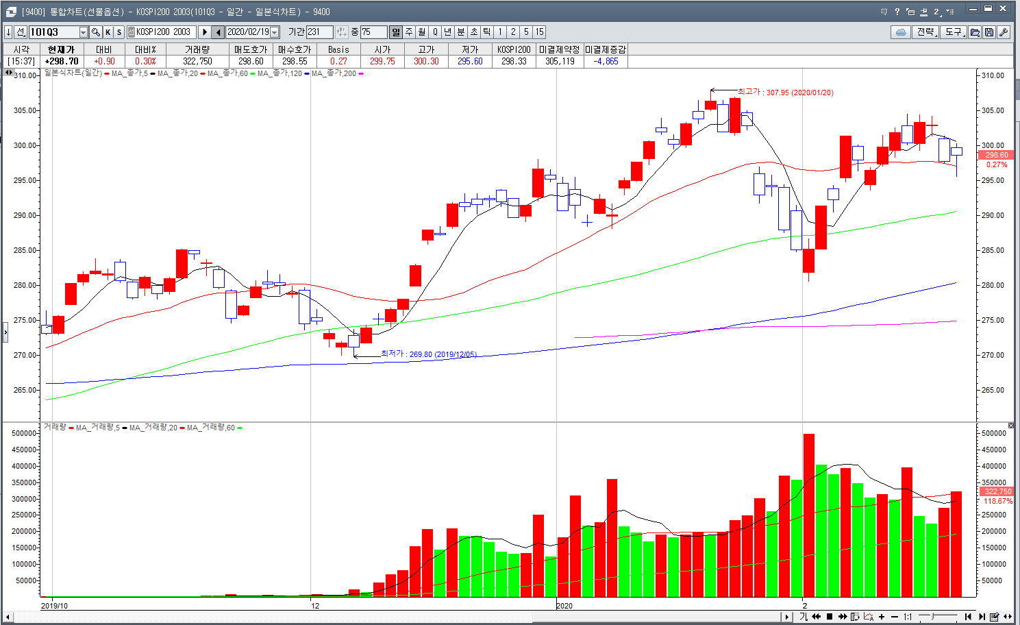Click the MA_종가,200 legend label
Screen dimensions: 1020x625
pos(334,73)
